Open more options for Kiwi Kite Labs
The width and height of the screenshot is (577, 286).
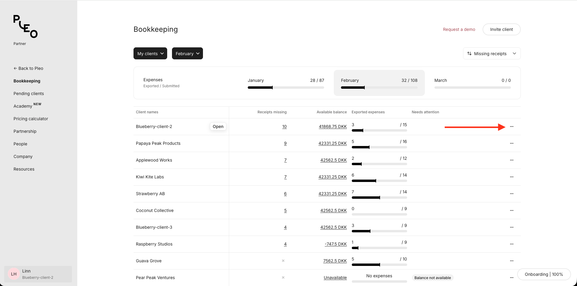pyautogui.click(x=511, y=177)
